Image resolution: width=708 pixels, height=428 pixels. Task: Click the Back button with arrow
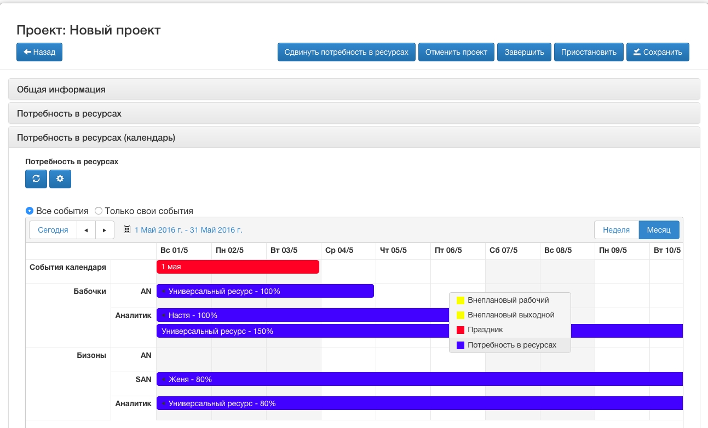point(39,52)
